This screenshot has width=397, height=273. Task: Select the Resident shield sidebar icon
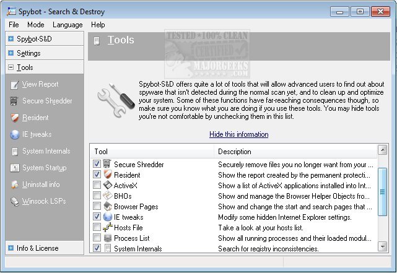(x=15, y=118)
